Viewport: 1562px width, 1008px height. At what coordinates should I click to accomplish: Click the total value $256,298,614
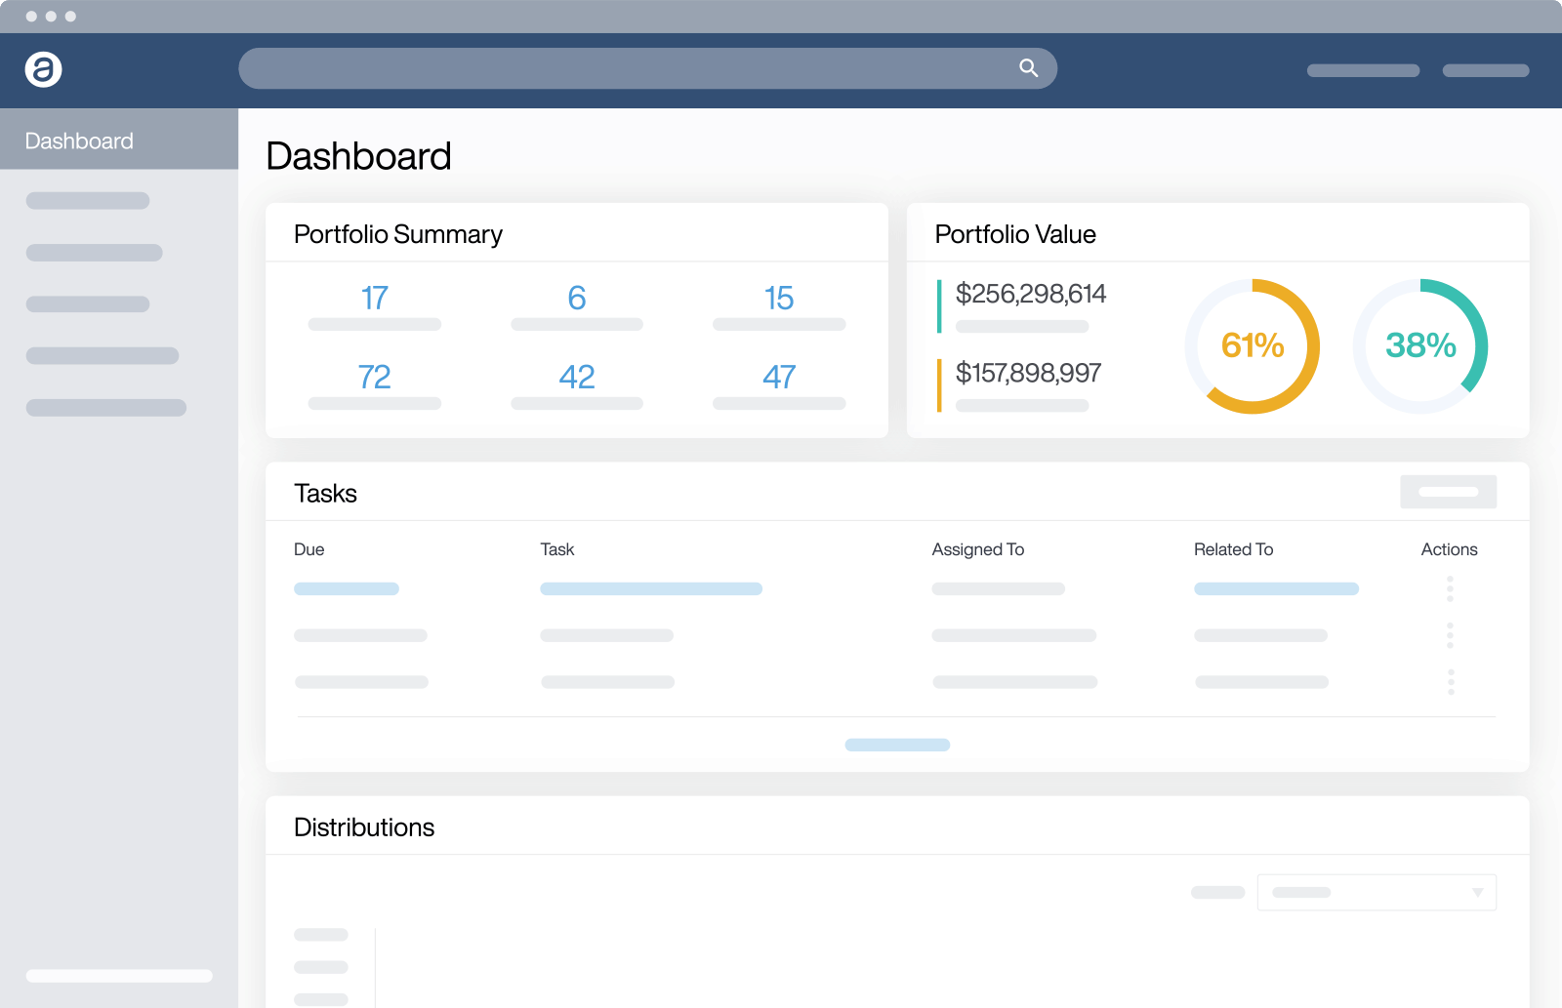click(x=1031, y=295)
